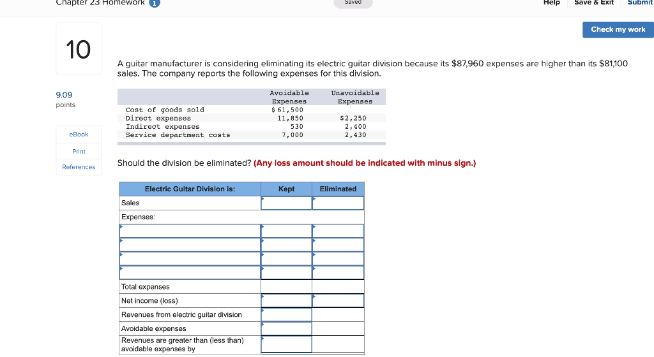Click the Submit link
654x357 pixels.
point(640,3)
